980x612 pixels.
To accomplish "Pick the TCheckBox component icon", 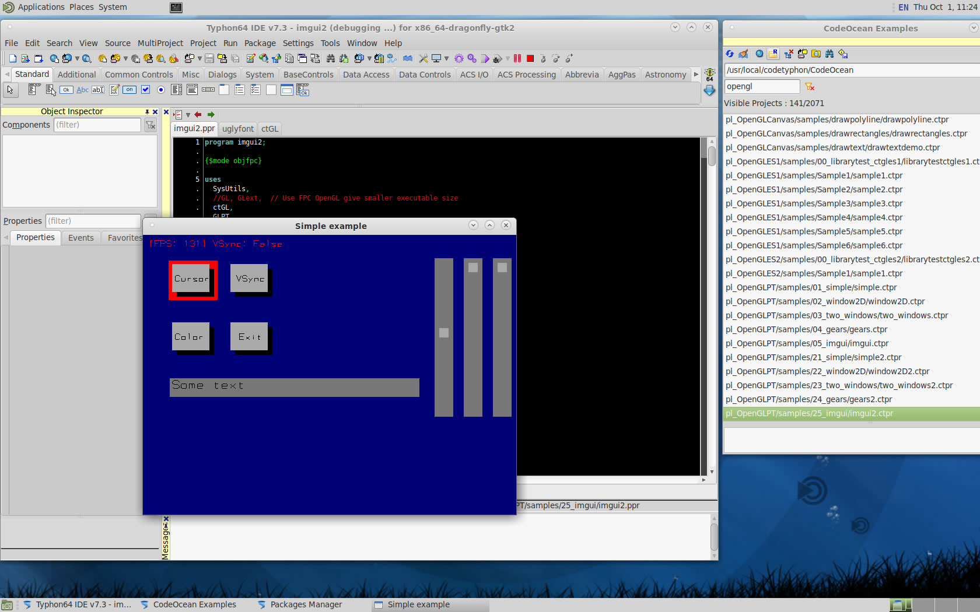I will 145,90.
